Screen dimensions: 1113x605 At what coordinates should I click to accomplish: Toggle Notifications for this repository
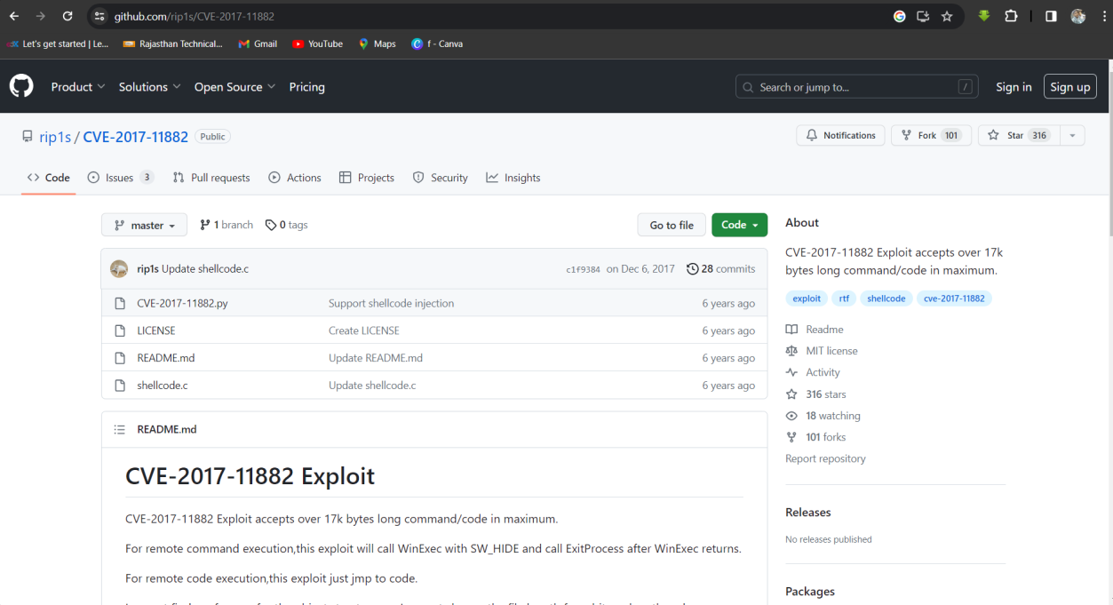(840, 135)
